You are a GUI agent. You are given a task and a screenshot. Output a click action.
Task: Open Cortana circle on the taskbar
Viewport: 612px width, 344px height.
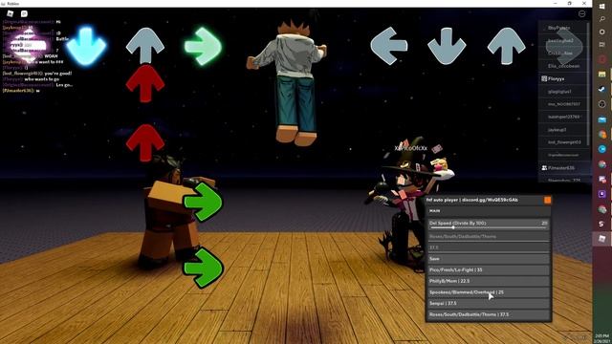click(602, 32)
